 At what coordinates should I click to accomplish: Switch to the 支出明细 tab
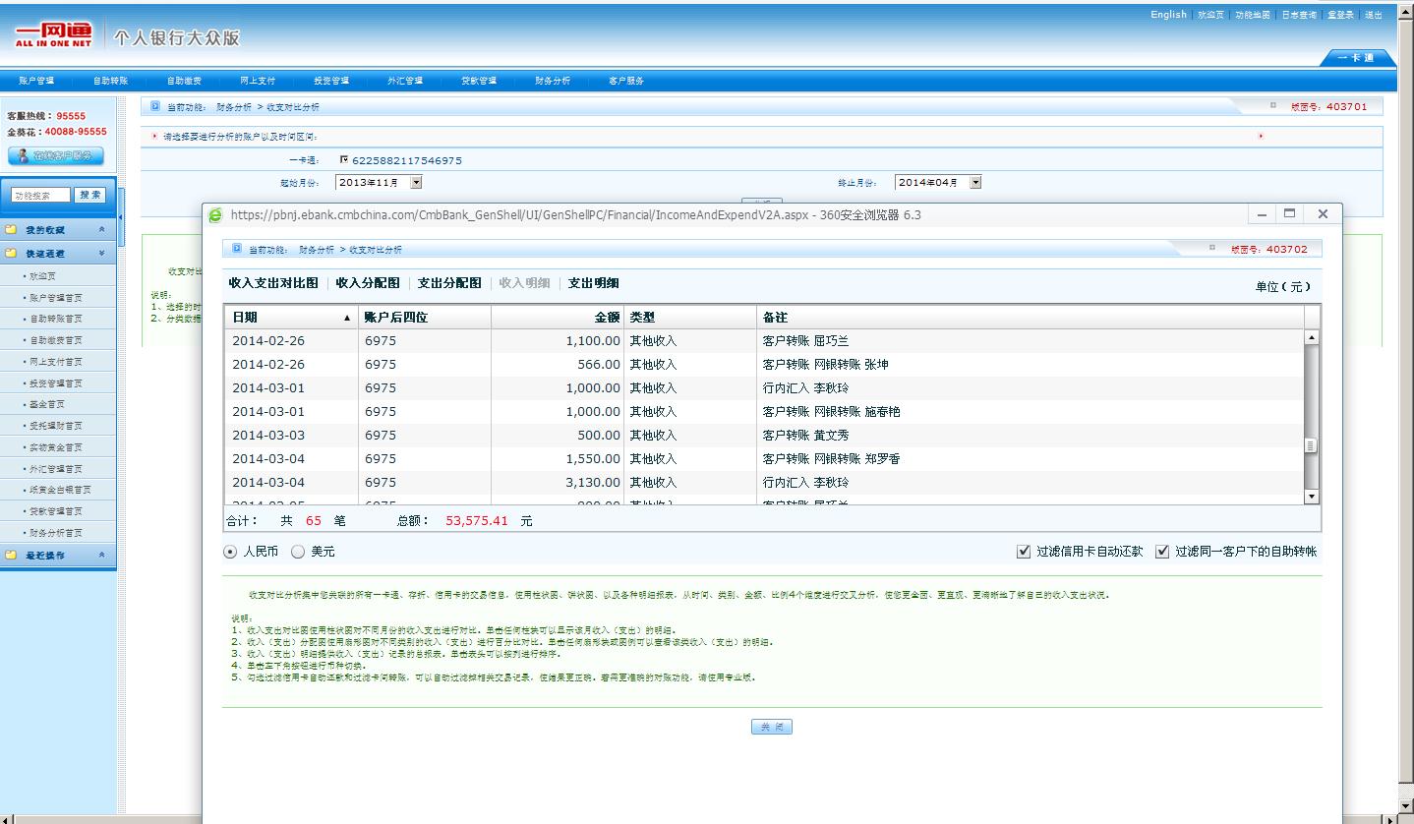pyautogui.click(x=593, y=283)
